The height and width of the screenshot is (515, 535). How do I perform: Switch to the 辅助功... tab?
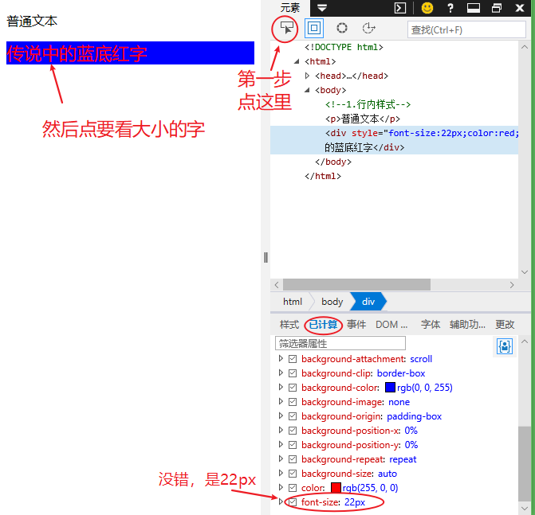tap(467, 324)
